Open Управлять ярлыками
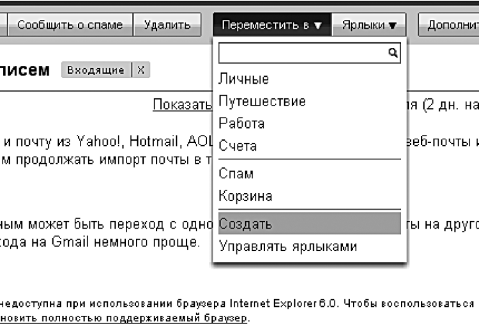 287,246
